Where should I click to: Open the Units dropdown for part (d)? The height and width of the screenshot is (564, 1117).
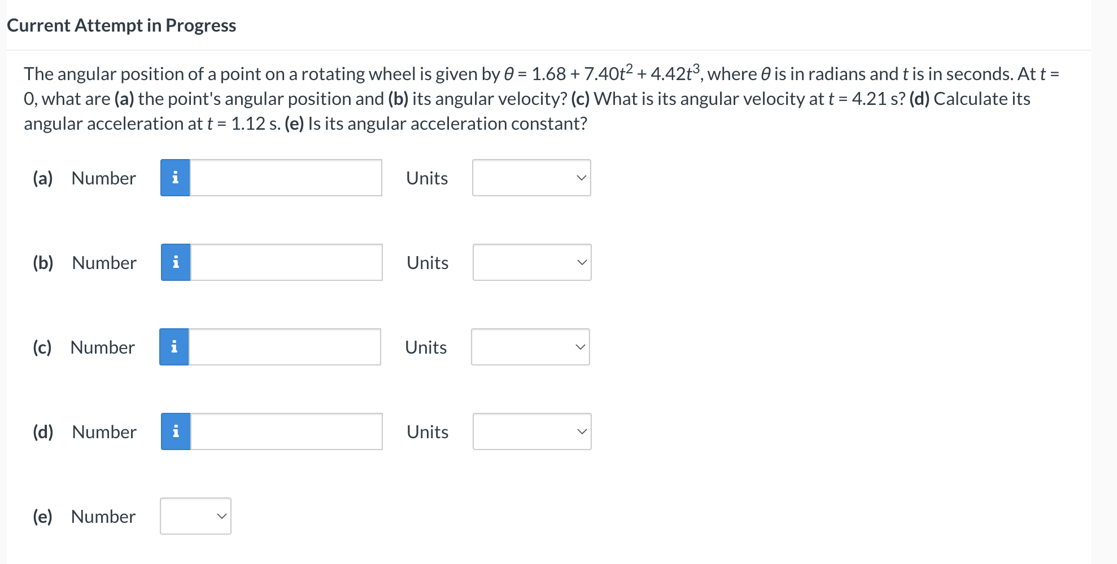(531, 431)
